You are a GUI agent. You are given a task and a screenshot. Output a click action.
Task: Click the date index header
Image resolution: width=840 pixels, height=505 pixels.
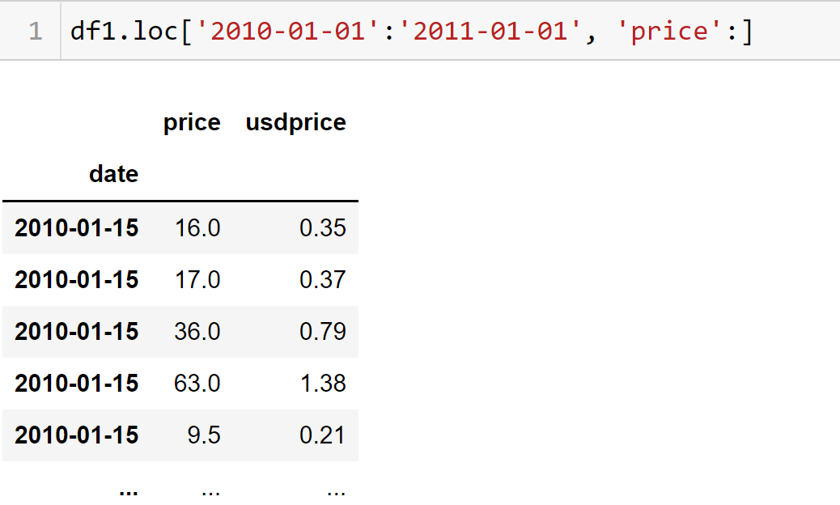tap(113, 174)
